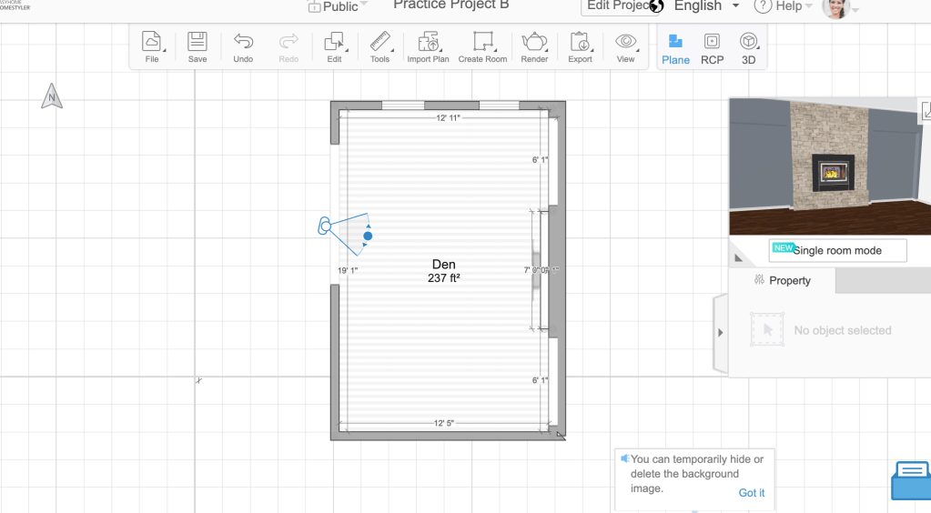The height and width of the screenshot is (513, 931).
Task: Open the Tools ruler menu
Action: coord(380,46)
